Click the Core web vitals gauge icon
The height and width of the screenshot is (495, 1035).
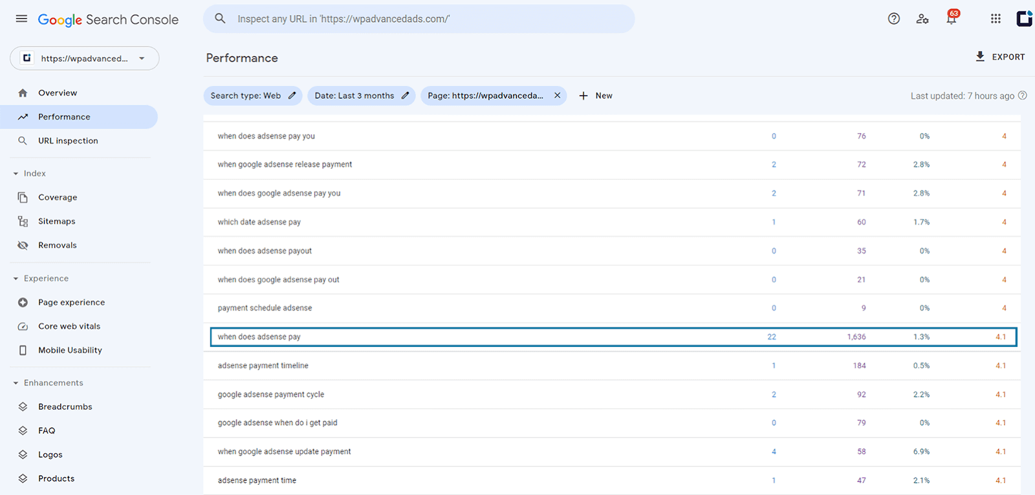(x=23, y=326)
